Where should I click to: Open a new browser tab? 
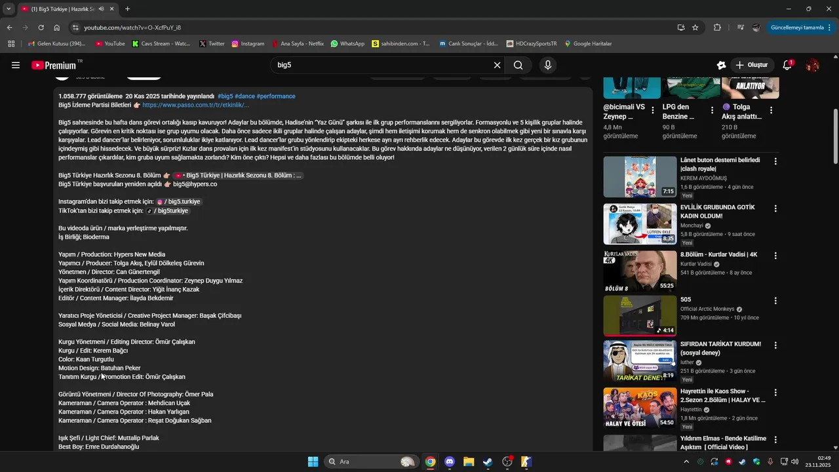[x=127, y=9]
